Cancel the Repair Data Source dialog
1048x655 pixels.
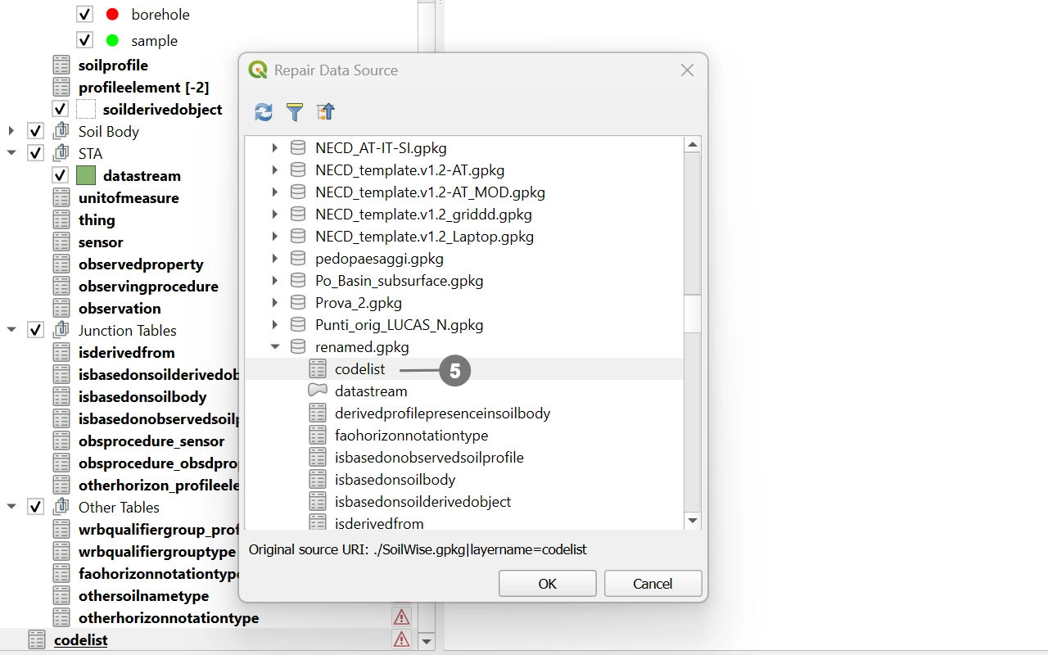point(653,584)
